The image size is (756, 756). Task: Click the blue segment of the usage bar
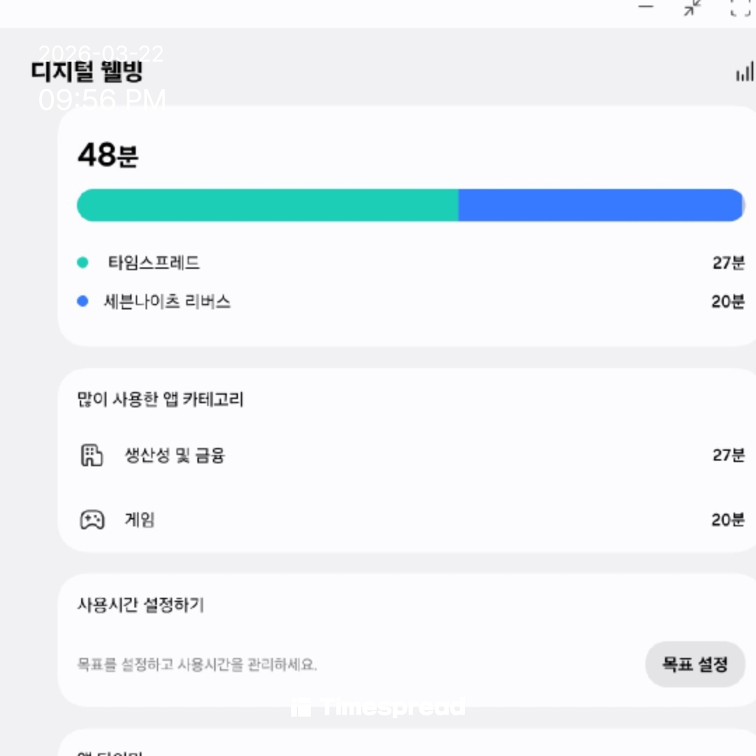coord(600,205)
